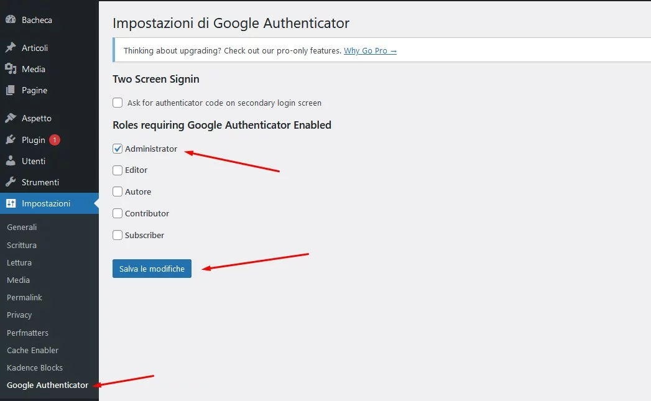Enable Google Authenticator for Subscriber role
Viewport: 651px width, 401px height.
[x=118, y=235]
